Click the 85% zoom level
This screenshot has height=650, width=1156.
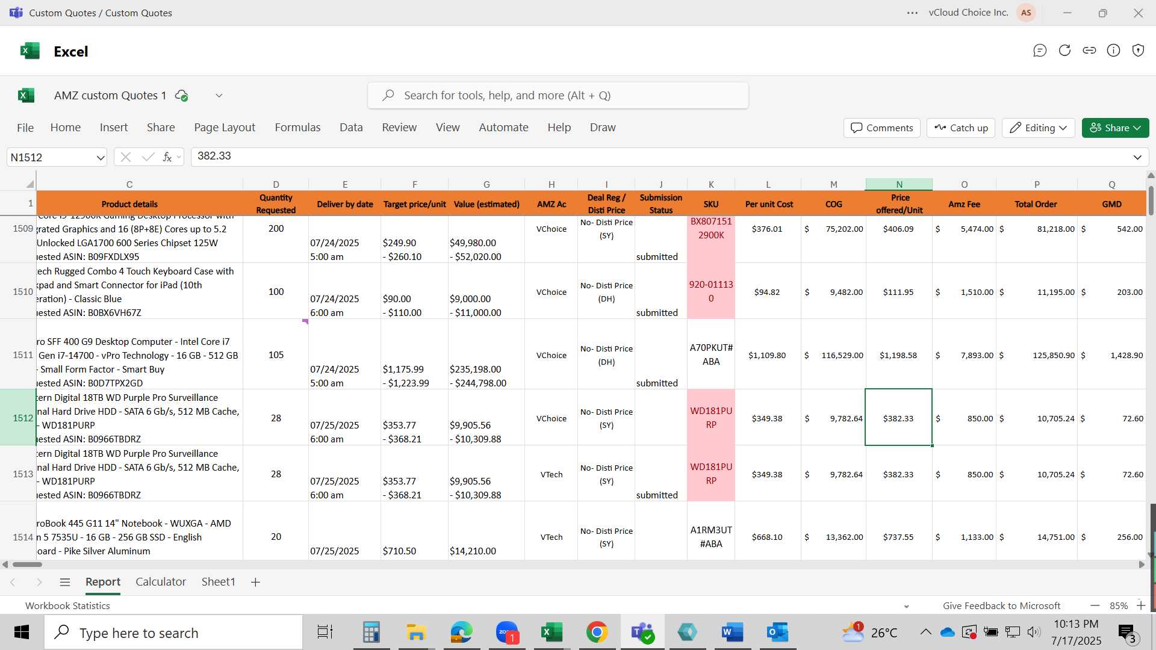[x=1119, y=605]
